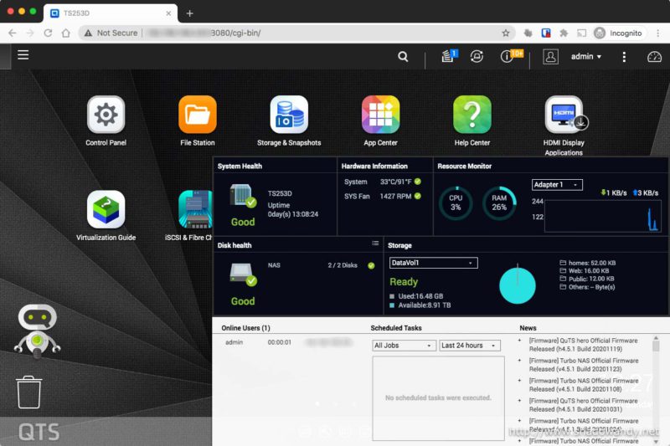Click the dashboard gauge icon
This screenshot has height=446, width=670.
(654, 57)
